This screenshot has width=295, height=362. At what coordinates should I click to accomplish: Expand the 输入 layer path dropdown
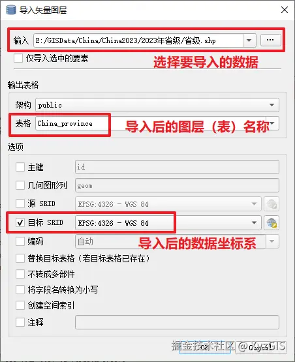tap(249, 40)
